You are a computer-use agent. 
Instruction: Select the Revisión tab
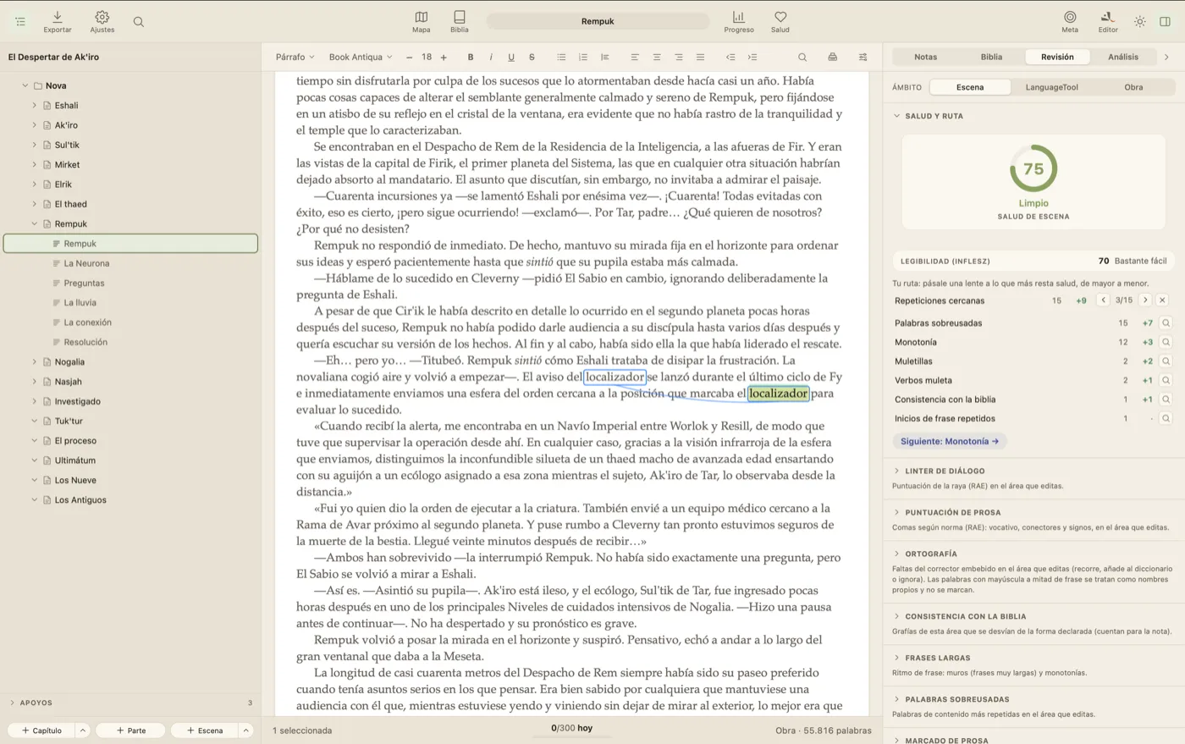[x=1057, y=57]
